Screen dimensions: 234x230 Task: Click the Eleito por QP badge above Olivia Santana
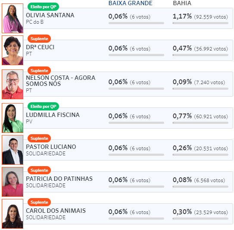pyautogui.click(x=43, y=7)
